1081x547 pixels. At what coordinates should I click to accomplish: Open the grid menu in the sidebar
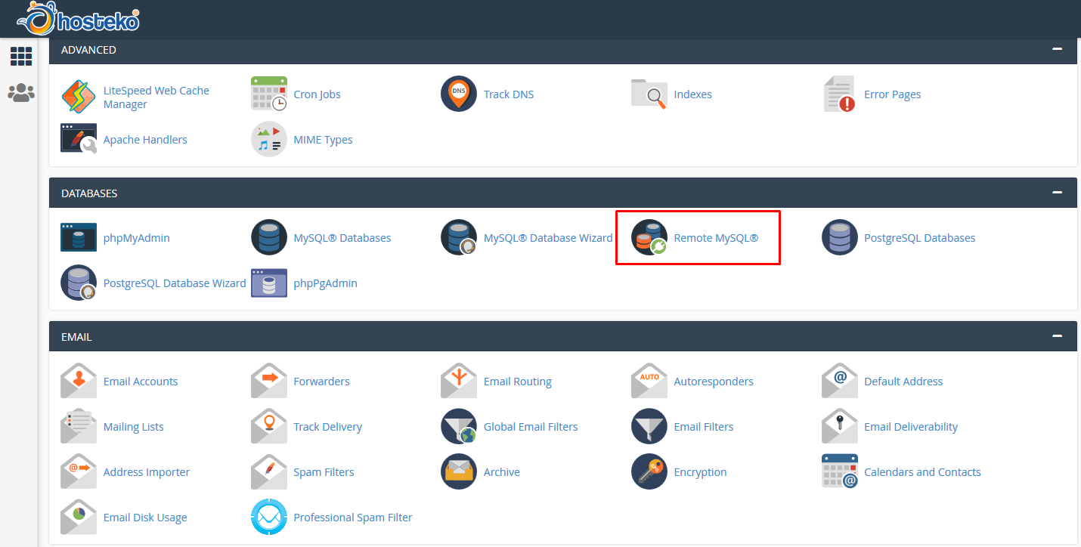(20, 56)
